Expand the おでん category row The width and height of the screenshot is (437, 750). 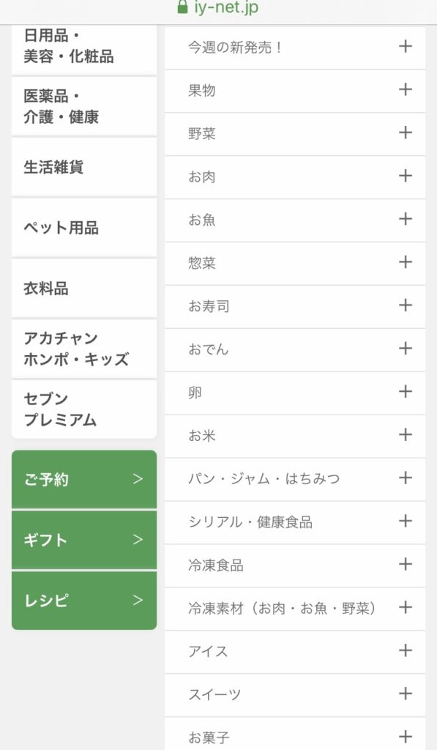pyautogui.click(x=295, y=349)
